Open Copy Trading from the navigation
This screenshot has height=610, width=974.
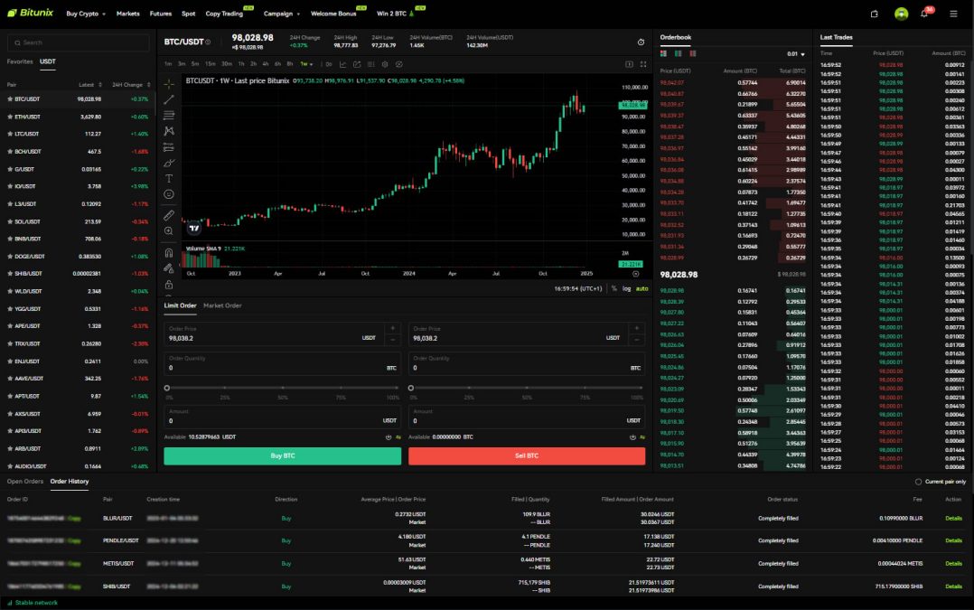pos(224,14)
